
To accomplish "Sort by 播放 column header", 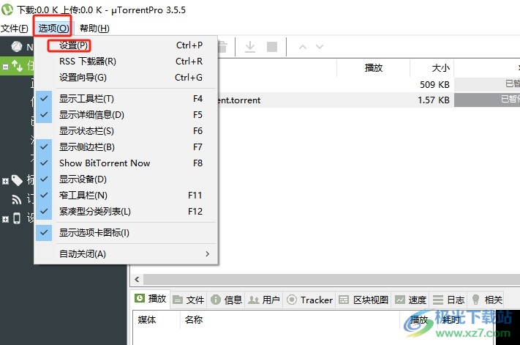I will coord(374,68).
